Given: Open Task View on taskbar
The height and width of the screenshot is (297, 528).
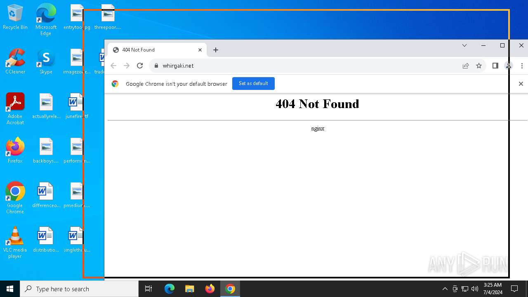Looking at the screenshot, I should pos(148,289).
